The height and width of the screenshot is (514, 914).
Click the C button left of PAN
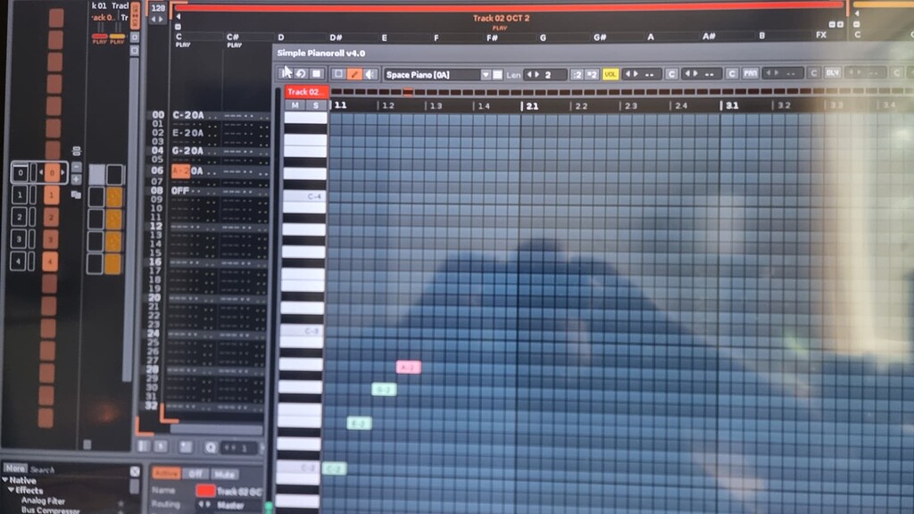pyautogui.click(x=732, y=74)
